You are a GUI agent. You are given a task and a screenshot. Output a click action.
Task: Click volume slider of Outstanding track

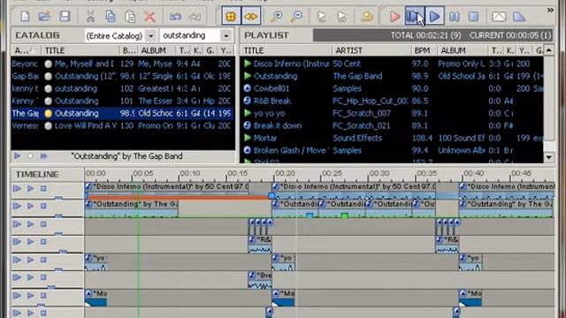click(58, 216)
